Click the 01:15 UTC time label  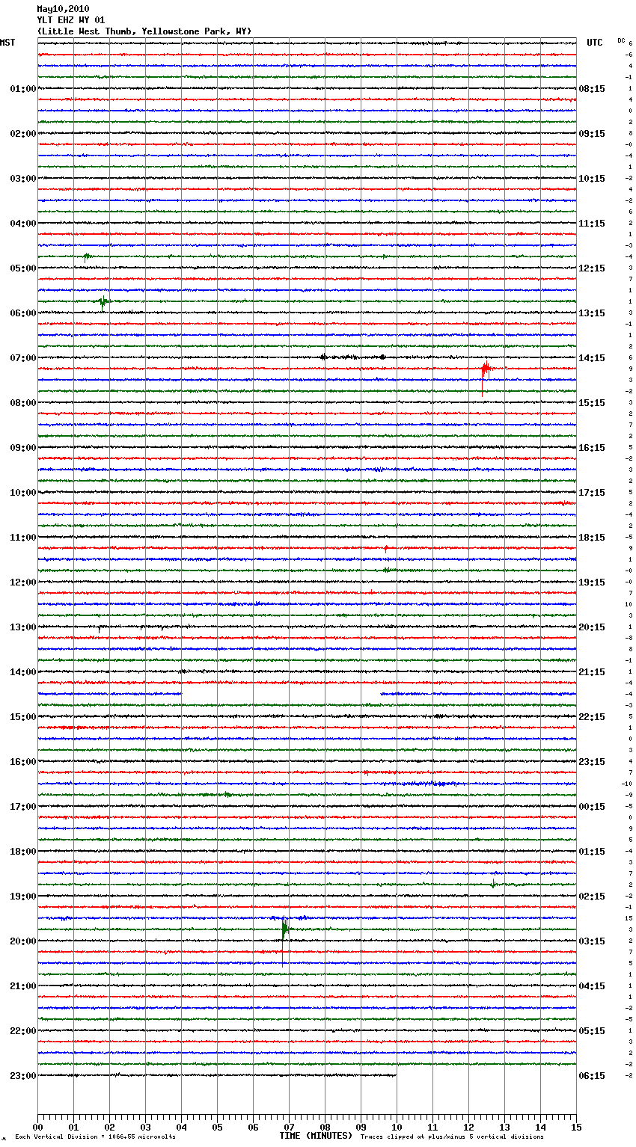click(x=592, y=852)
